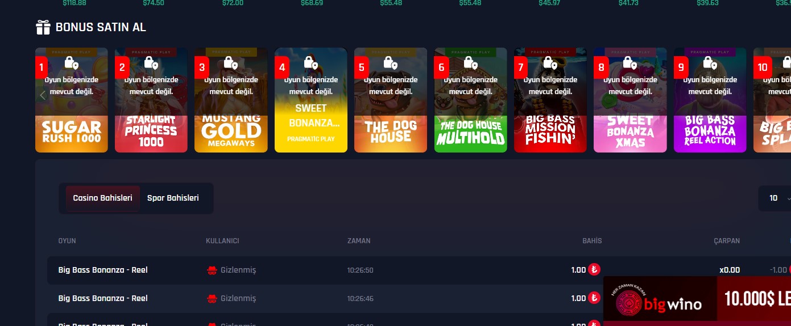Click the lira currency icon in second bet row
This screenshot has width=791, height=326.
coord(594,298)
